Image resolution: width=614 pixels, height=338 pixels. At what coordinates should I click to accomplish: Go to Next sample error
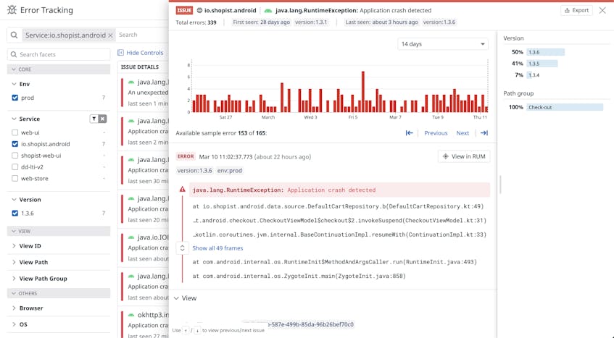point(462,133)
